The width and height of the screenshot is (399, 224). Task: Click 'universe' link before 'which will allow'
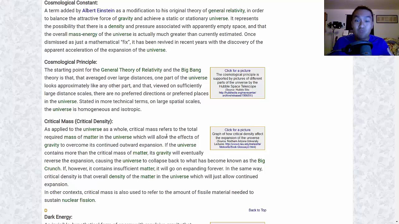pos(123,137)
